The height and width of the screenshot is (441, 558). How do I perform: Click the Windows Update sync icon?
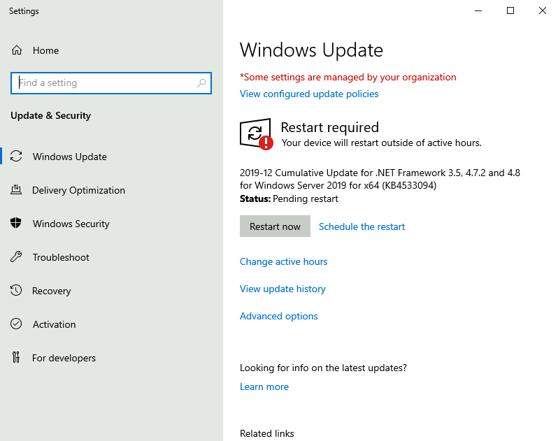(x=17, y=157)
